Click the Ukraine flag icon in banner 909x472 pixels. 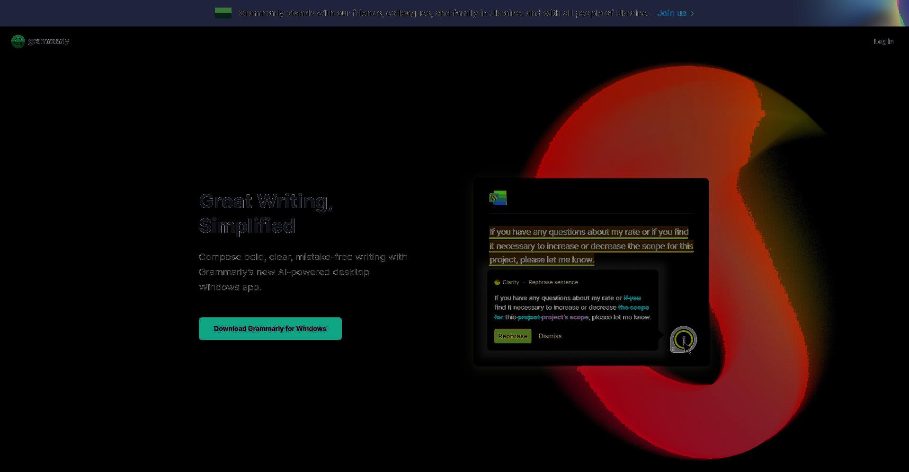223,13
